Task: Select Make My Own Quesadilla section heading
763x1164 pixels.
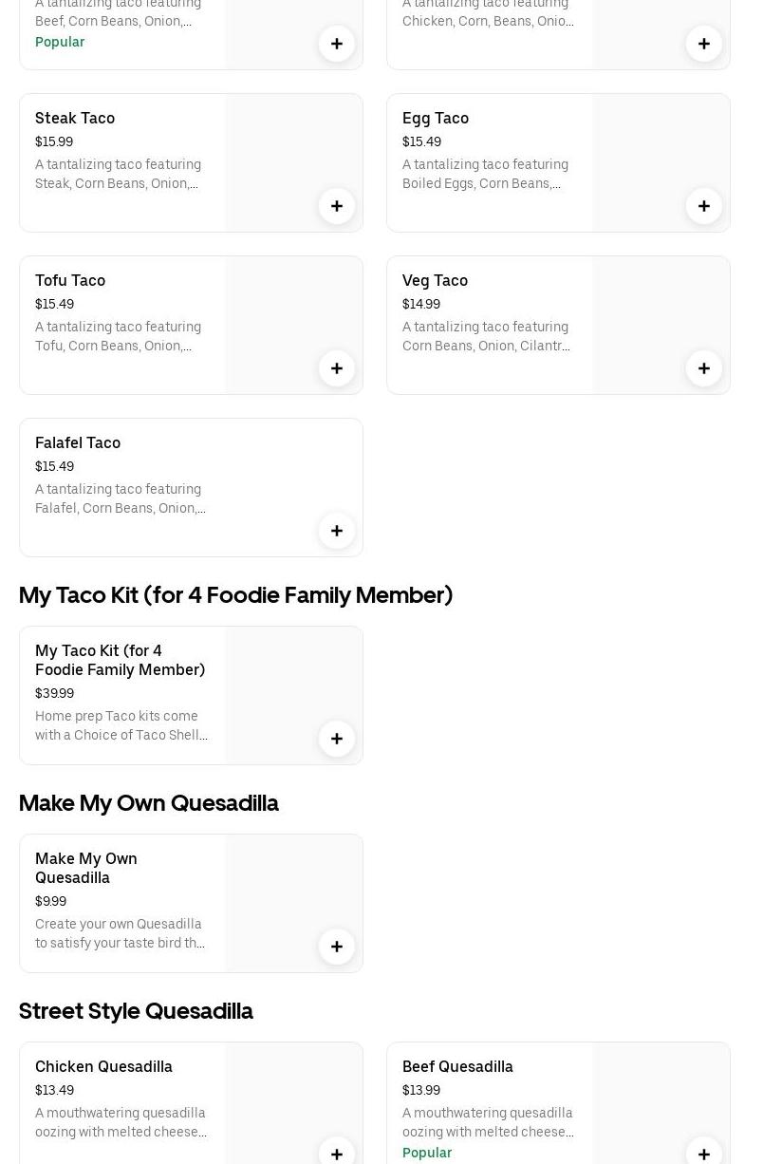Action: [x=149, y=803]
